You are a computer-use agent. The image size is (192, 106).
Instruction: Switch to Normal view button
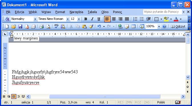pos(4,97)
